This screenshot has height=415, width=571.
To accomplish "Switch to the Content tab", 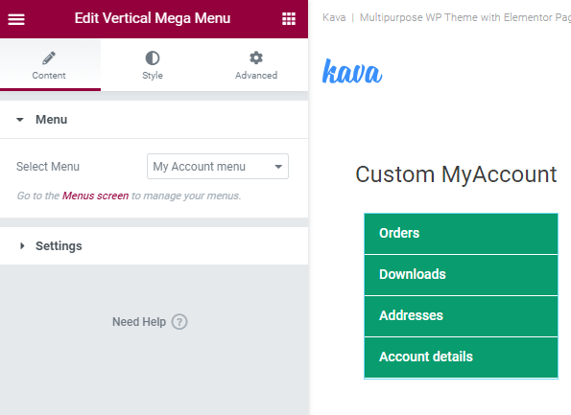I will pyautogui.click(x=50, y=65).
